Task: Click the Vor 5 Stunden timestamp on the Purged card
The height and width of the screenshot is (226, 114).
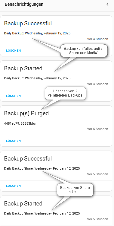Action: point(97,129)
